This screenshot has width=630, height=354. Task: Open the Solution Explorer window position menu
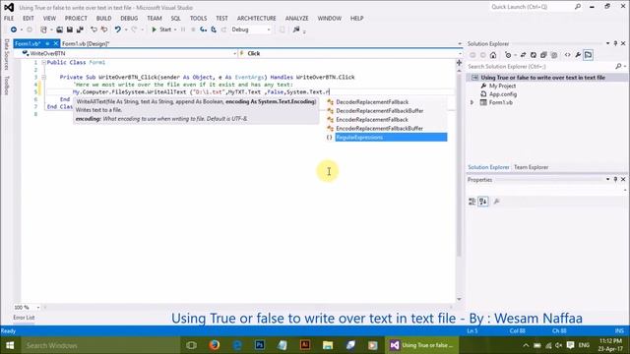(x=607, y=43)
